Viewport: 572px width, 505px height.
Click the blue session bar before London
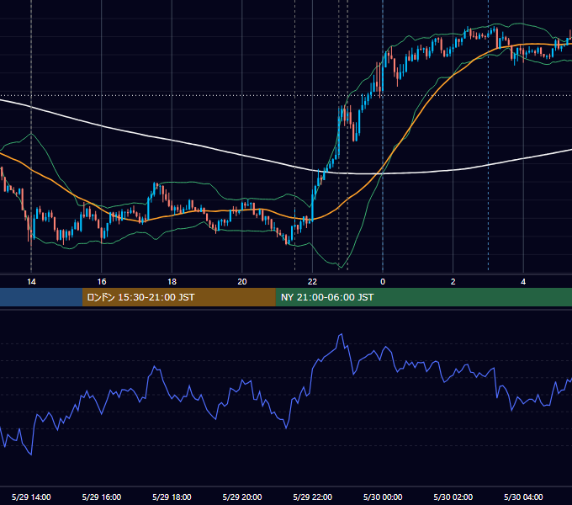tap(41, 297)
